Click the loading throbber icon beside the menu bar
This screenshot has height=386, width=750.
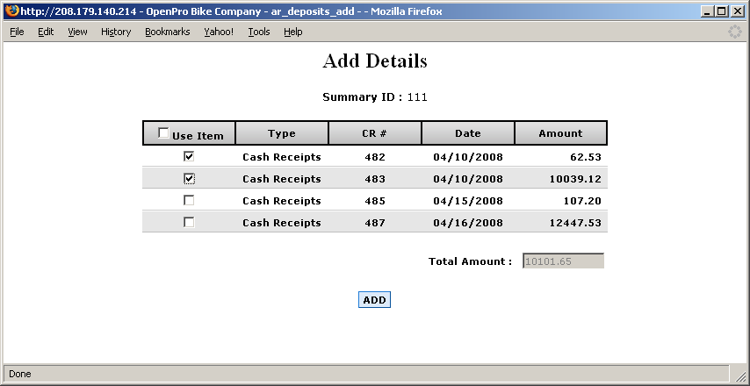[x=734, y=32]
